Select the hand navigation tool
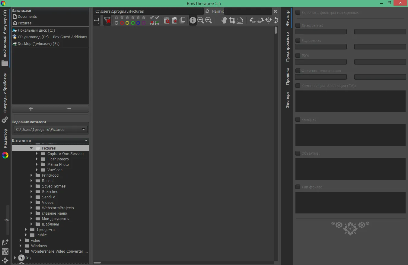408x265 pixels. 224,20
